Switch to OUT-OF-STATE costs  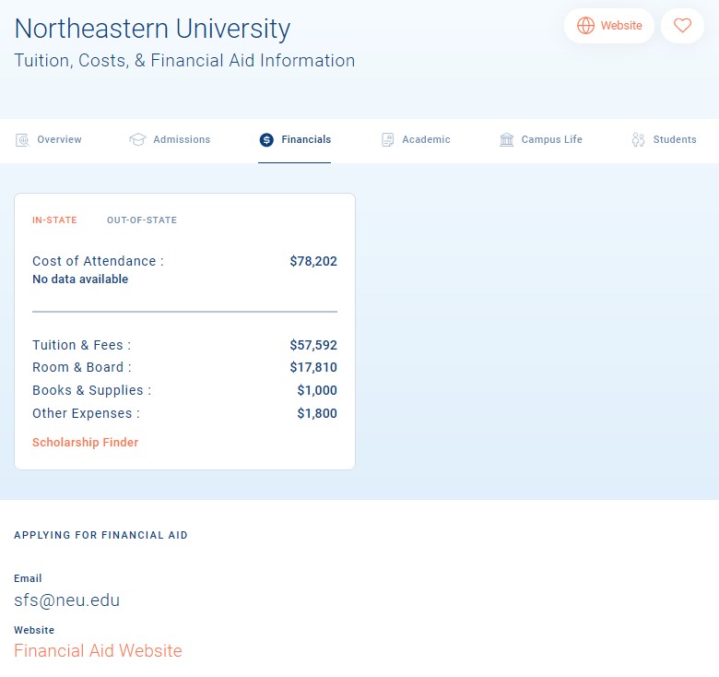(x=142, y=220)
